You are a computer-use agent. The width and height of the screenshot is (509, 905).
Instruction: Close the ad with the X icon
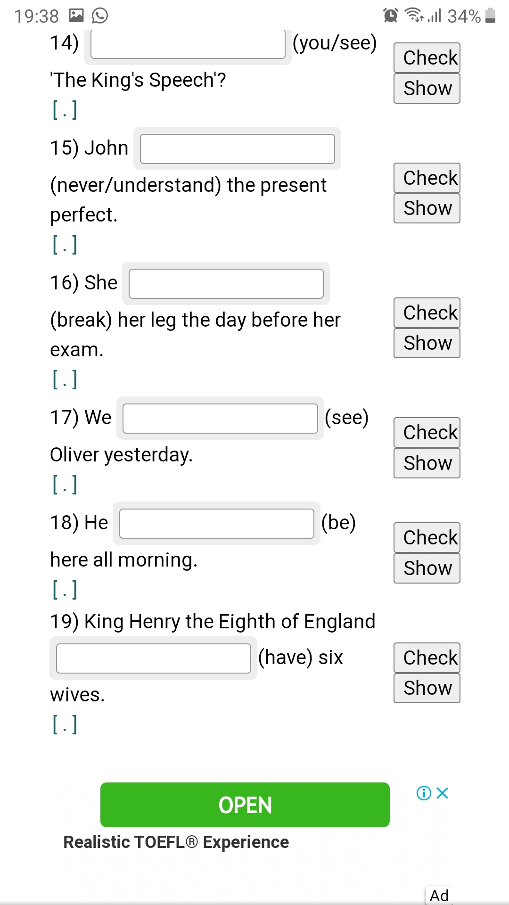442,793
